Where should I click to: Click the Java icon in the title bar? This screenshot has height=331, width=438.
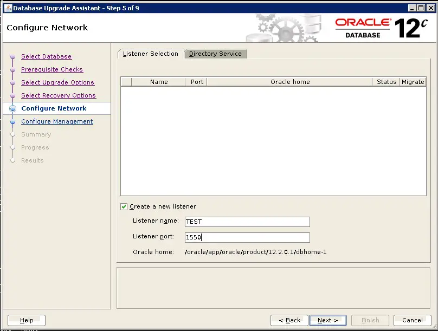(8, 8)
